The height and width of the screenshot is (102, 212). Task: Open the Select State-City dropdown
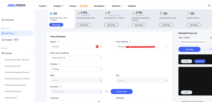(x=76, y=58)
